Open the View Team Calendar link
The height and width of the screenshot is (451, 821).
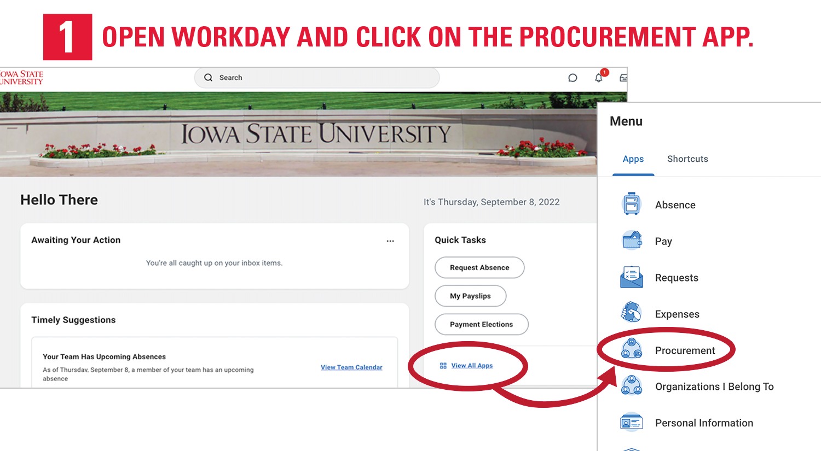pos(351,367)
